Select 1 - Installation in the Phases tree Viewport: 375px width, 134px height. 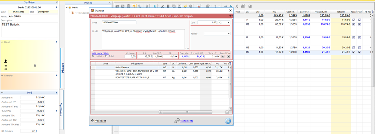pyautogui.click(x=82, y=13)
